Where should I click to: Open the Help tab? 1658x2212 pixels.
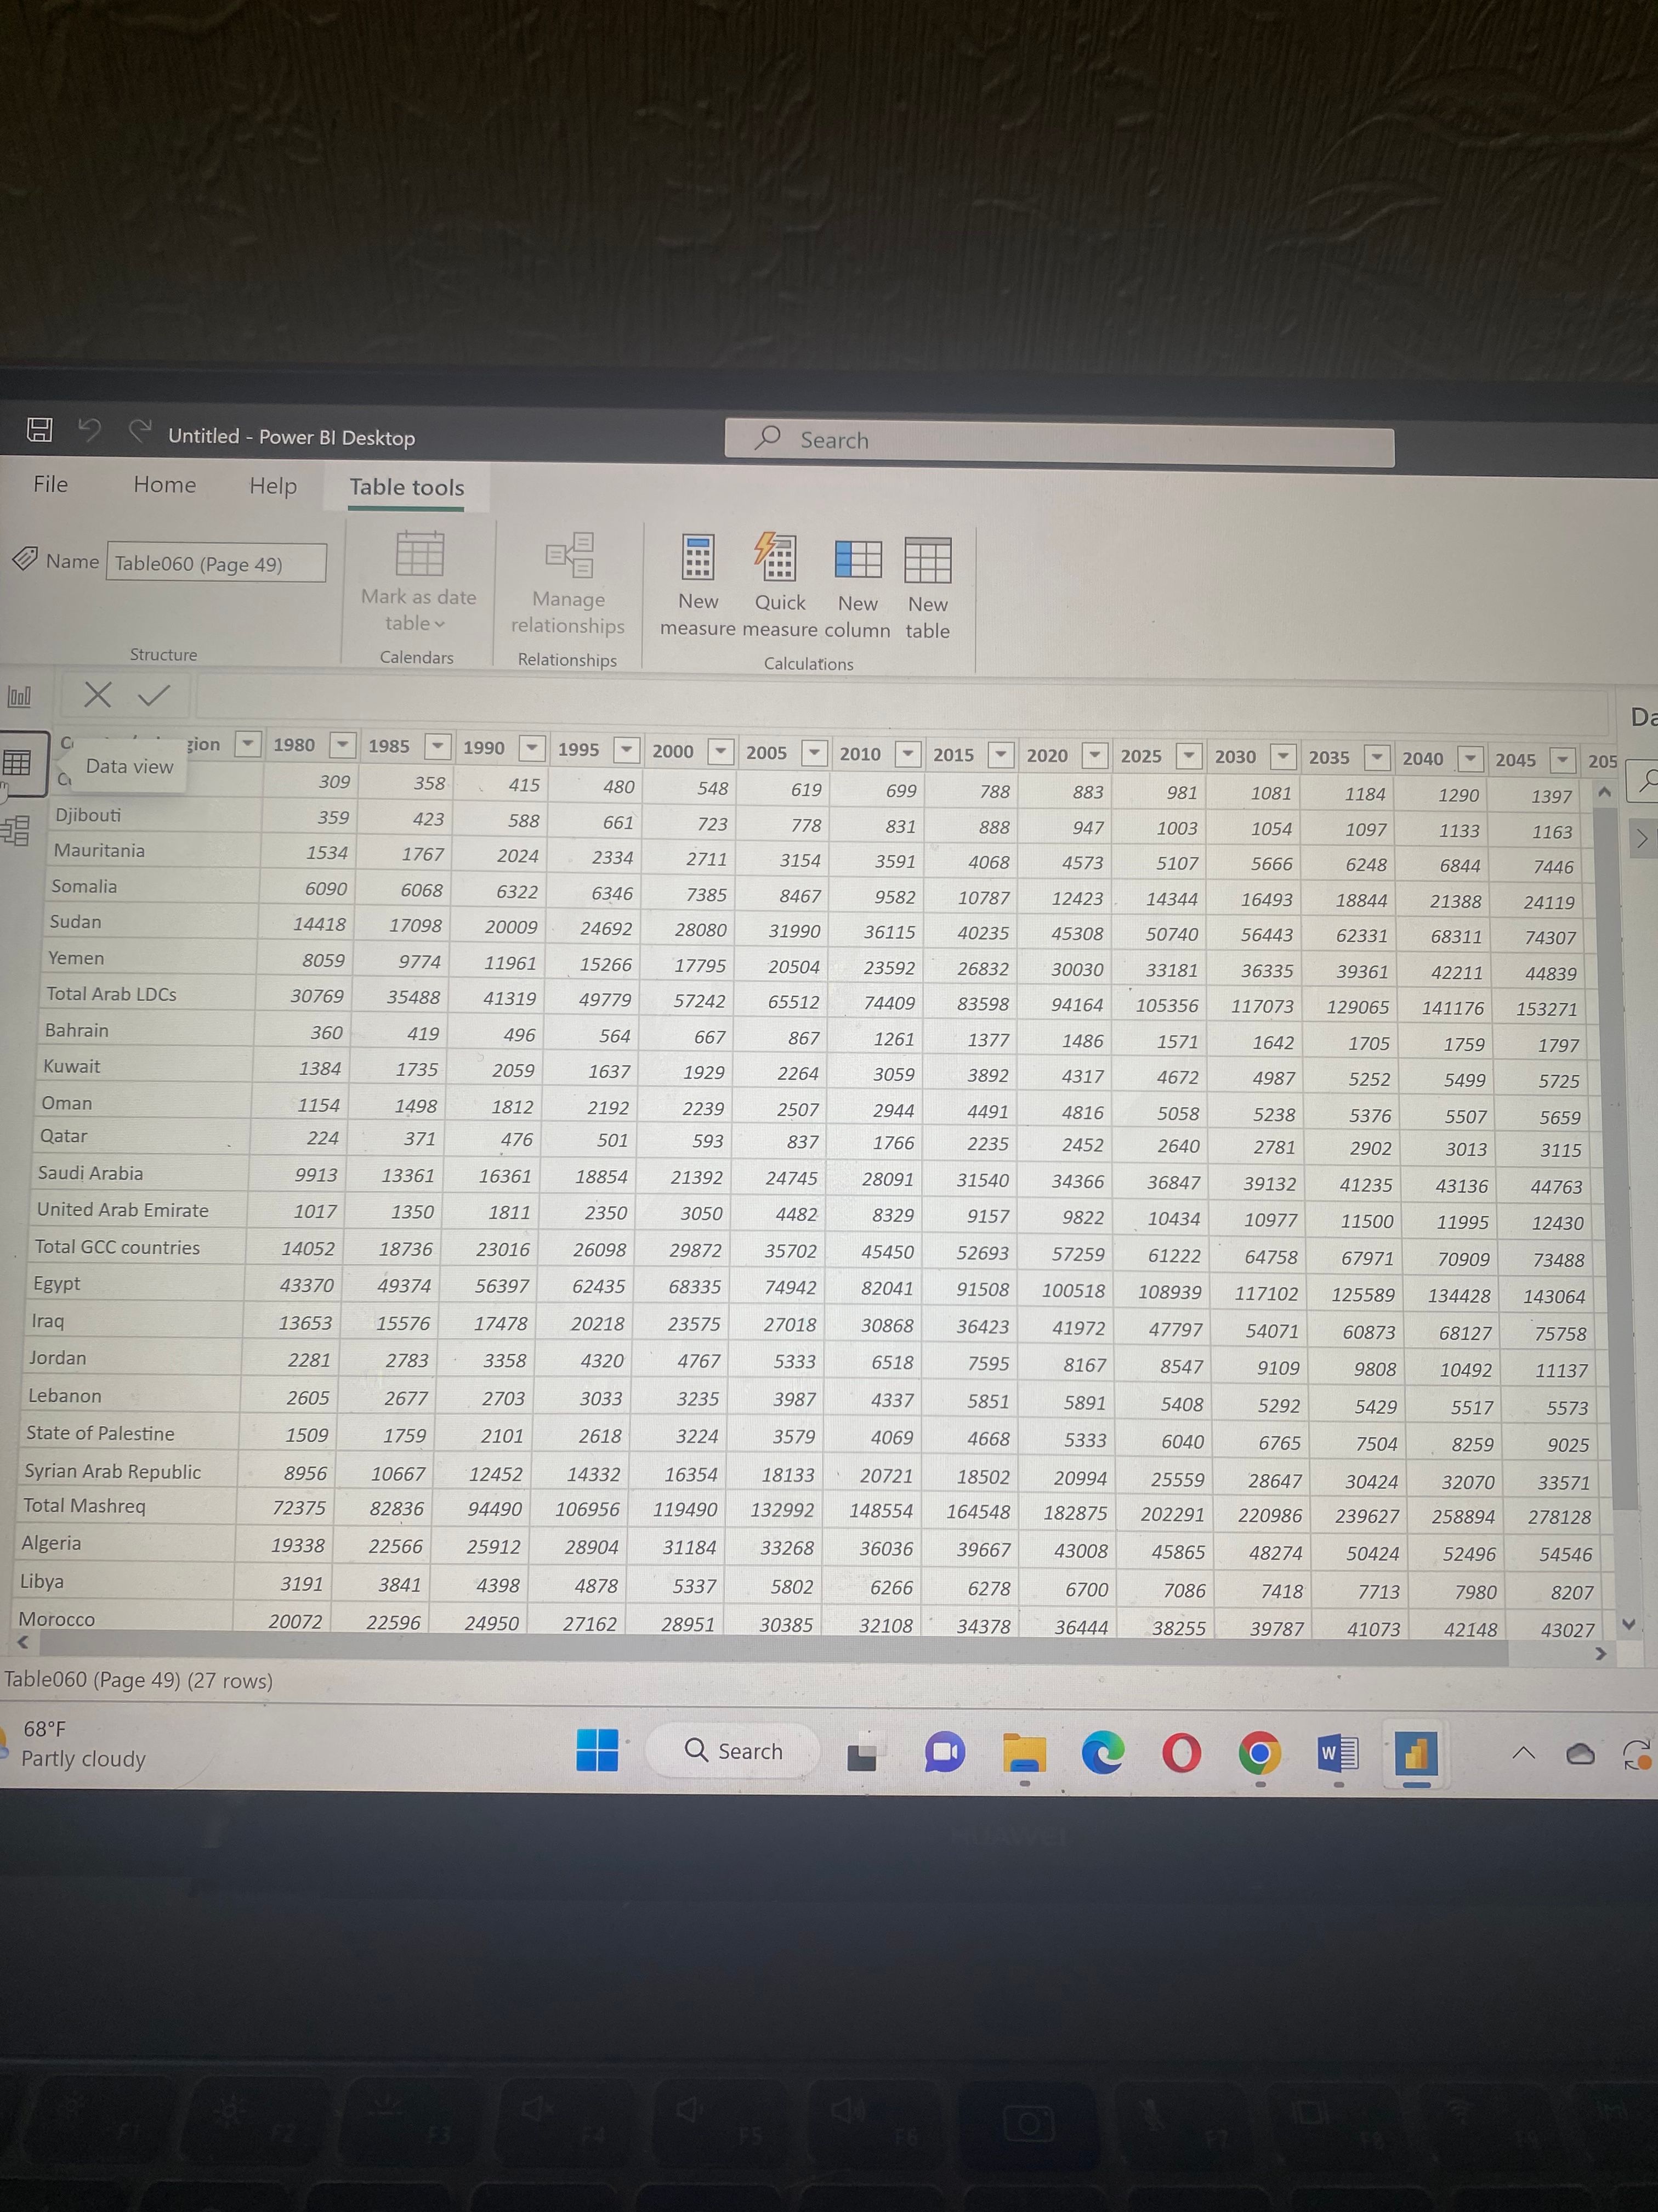273,486
